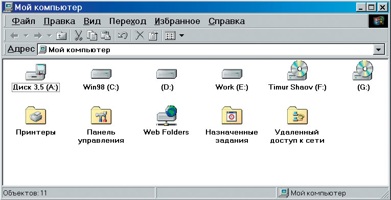Open the Переход menu
Screen dimensions: 391x200
pyautogui.click(x=128, y=21)
